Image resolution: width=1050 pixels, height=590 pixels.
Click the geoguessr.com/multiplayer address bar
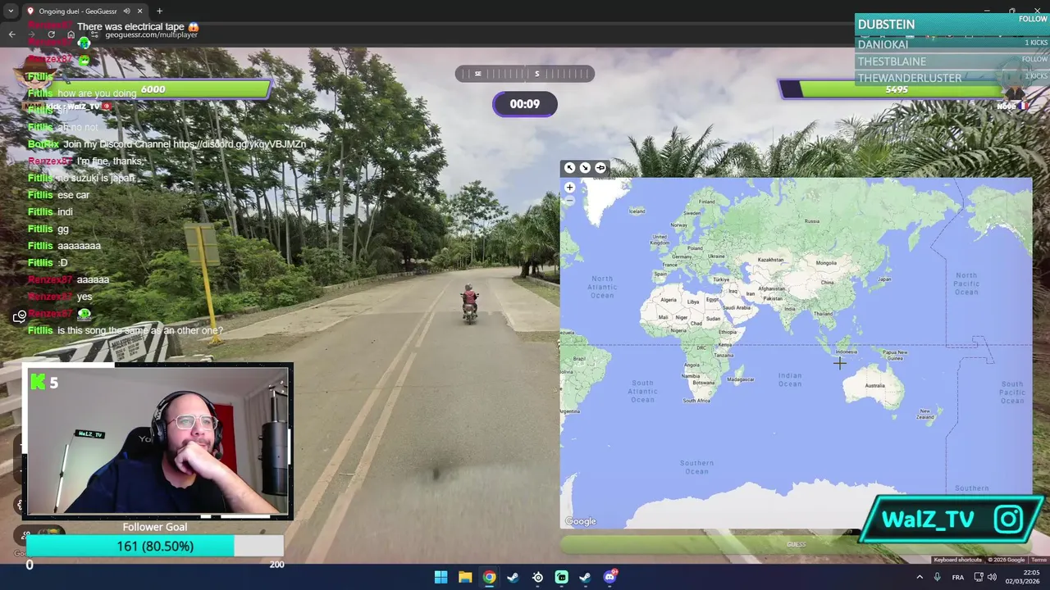click(151, 35)
